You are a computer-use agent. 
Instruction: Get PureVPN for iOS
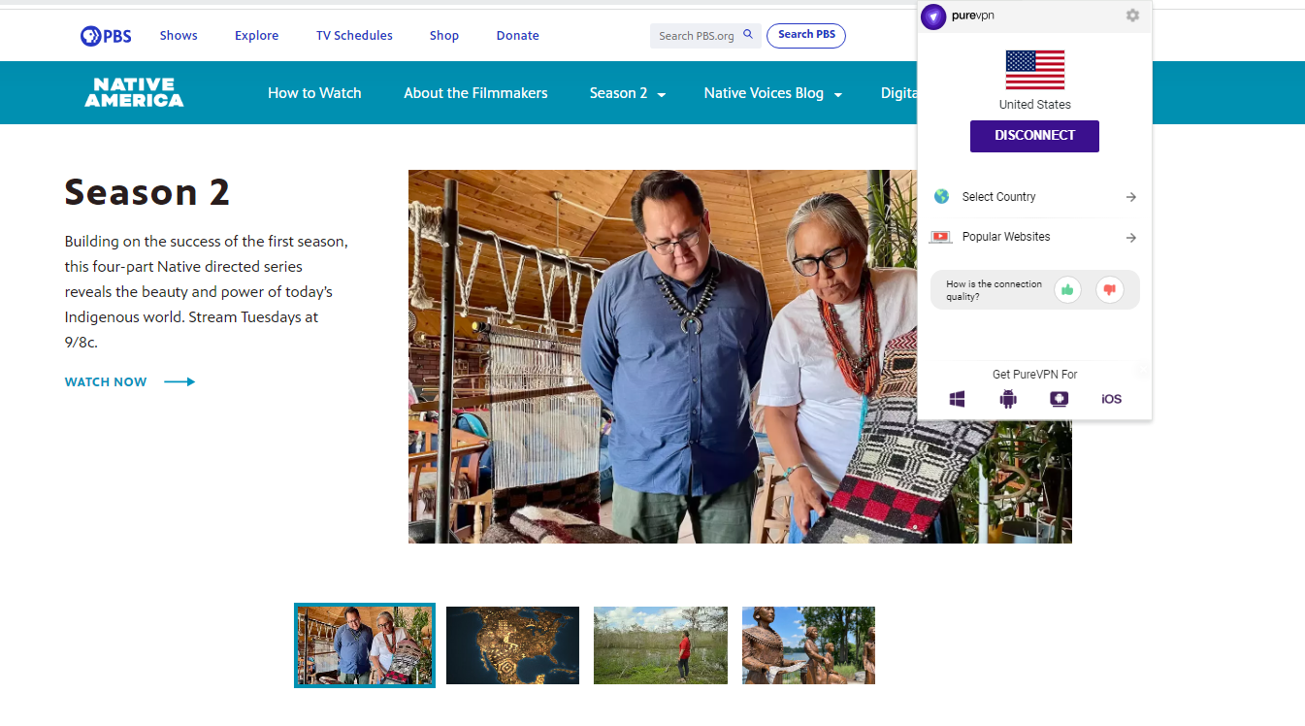point(1110,398)
